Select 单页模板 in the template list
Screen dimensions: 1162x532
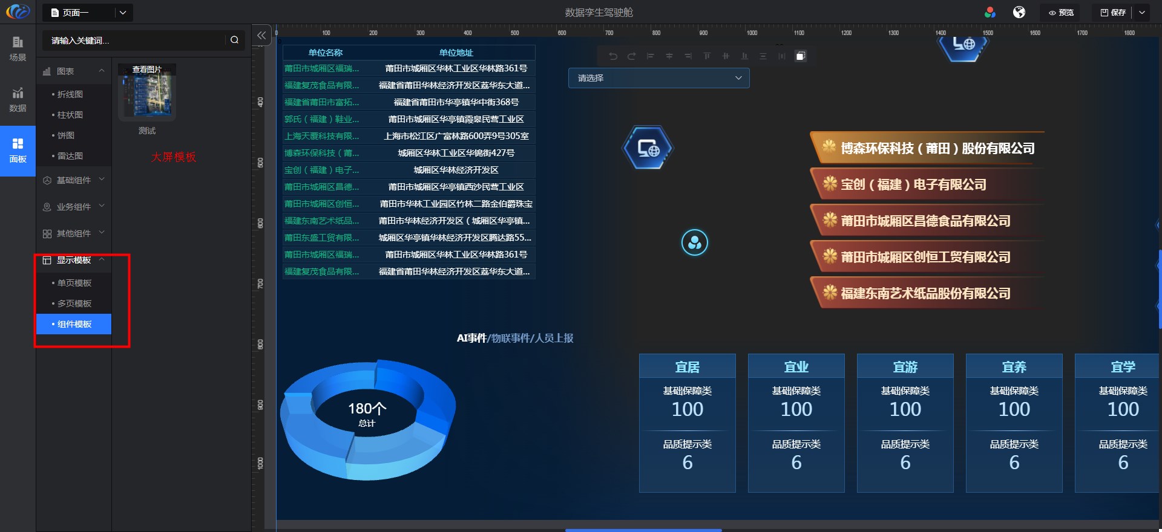(74, 283)
